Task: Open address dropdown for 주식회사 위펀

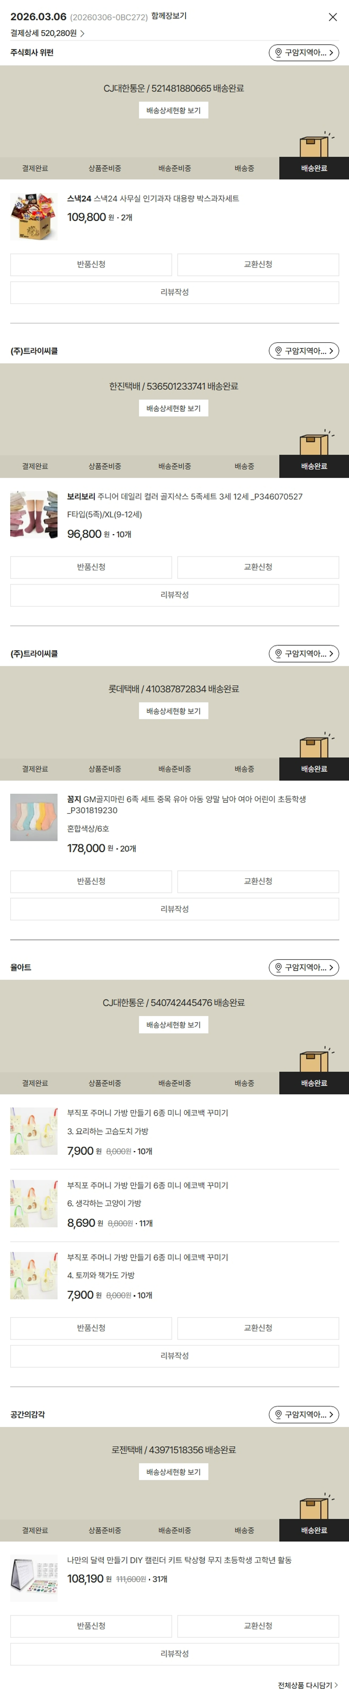Action: 304,53
